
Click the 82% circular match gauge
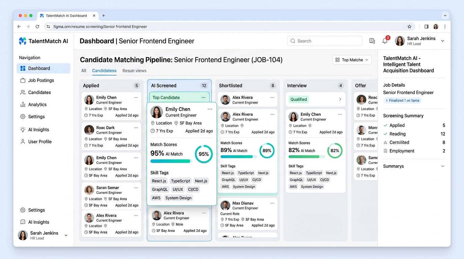(335, 151)
